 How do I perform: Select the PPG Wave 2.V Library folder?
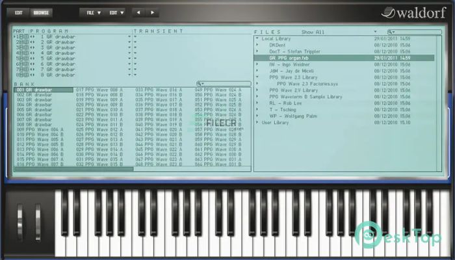pos(293,90)
